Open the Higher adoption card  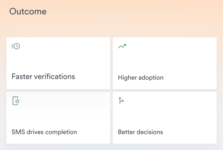165,63
